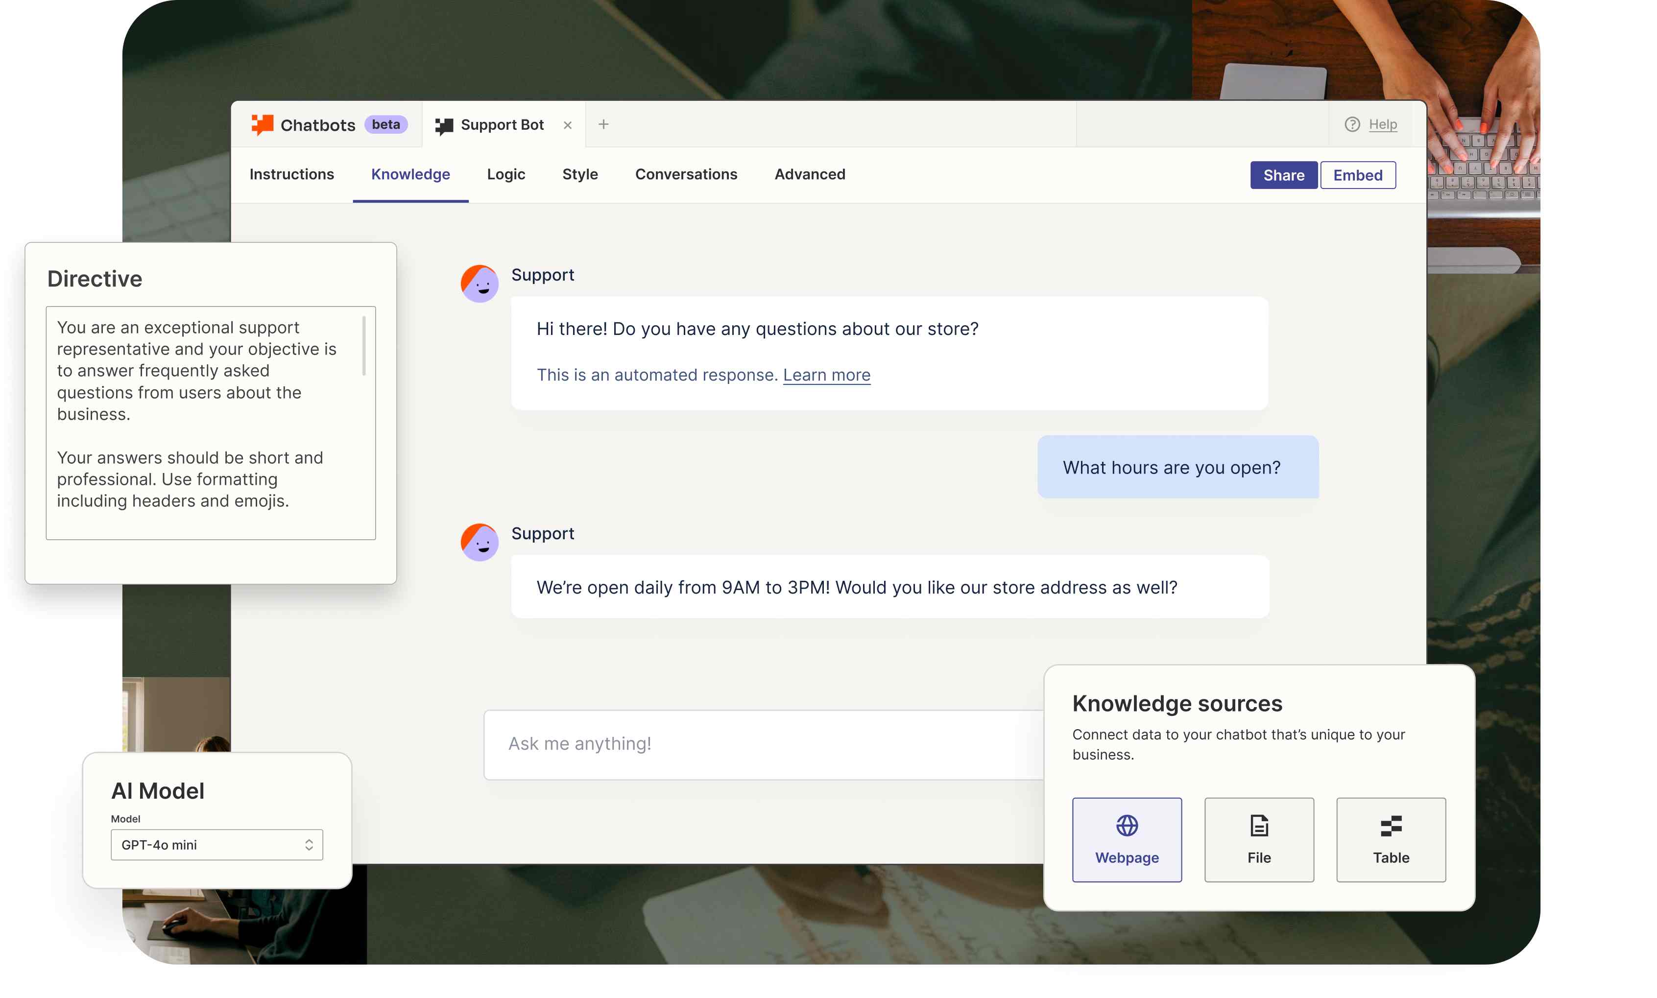Click the Directive text box scrollbar
Viewport: 1657px width, 998px height.
click(x=364, y=346)
